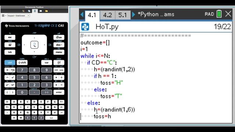Click the line counter 19/22
The height and width of the screenshot is (132, 235).
coord(222,27)
